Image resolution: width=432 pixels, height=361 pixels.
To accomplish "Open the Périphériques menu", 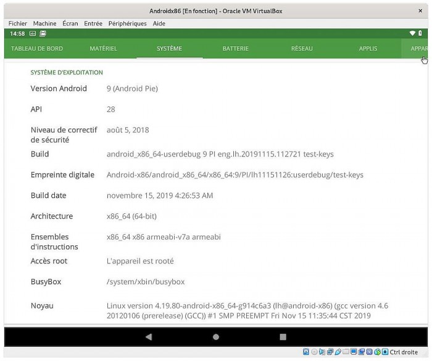I will coord(127,23).
